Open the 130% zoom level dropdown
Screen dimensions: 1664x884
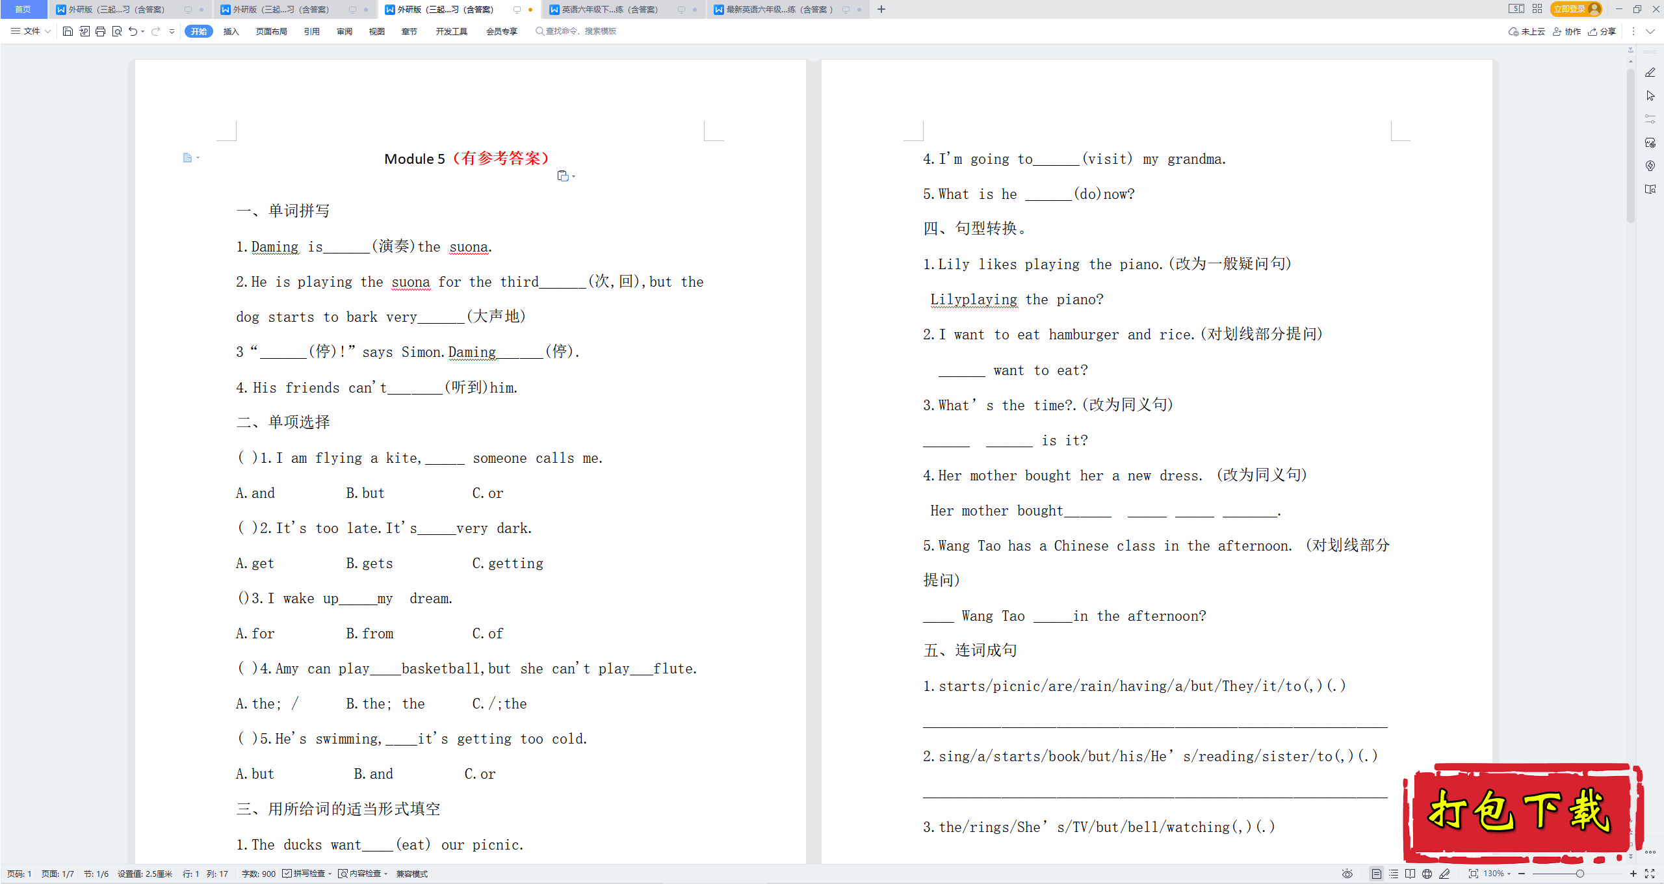tap(1497, 874)
